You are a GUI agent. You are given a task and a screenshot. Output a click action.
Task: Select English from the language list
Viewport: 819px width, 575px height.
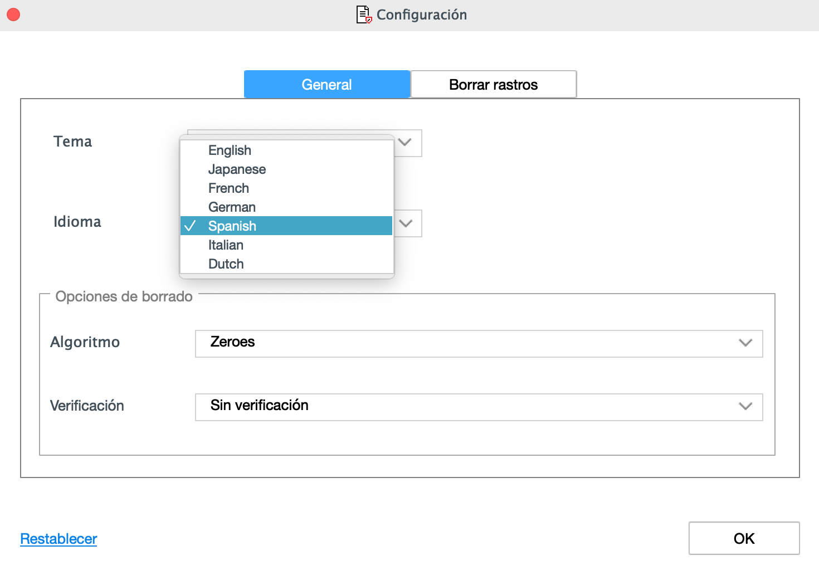click(x=286, y=150)
